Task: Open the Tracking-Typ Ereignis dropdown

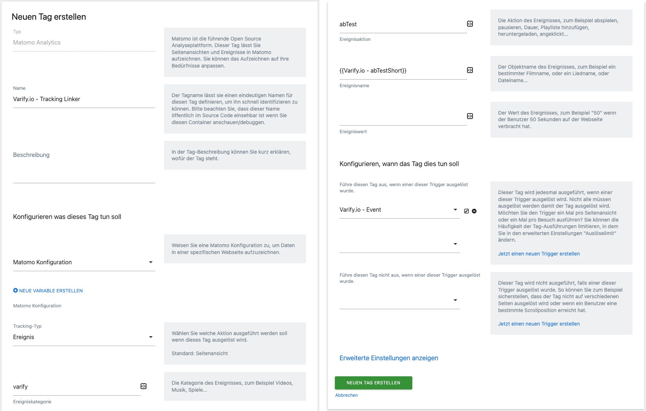Action: tap(84, 337)
